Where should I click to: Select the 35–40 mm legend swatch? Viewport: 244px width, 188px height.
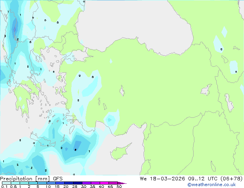tap(95, 183)
